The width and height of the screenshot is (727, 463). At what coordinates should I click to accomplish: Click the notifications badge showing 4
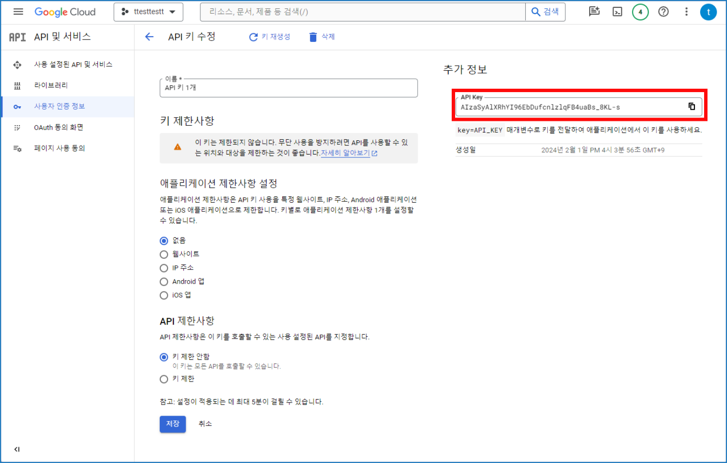point(640,12)
